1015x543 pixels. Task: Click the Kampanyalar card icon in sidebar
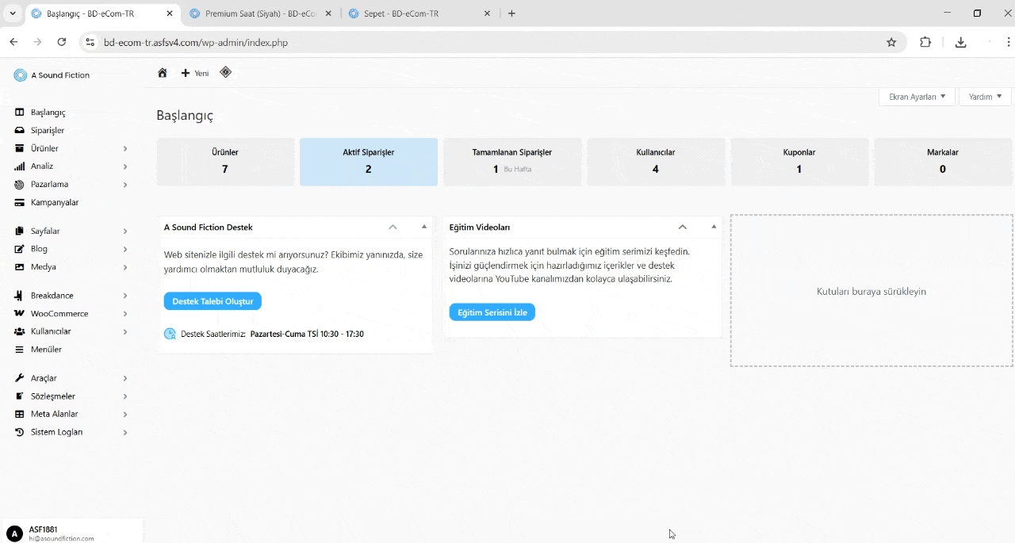click(20, 203)
